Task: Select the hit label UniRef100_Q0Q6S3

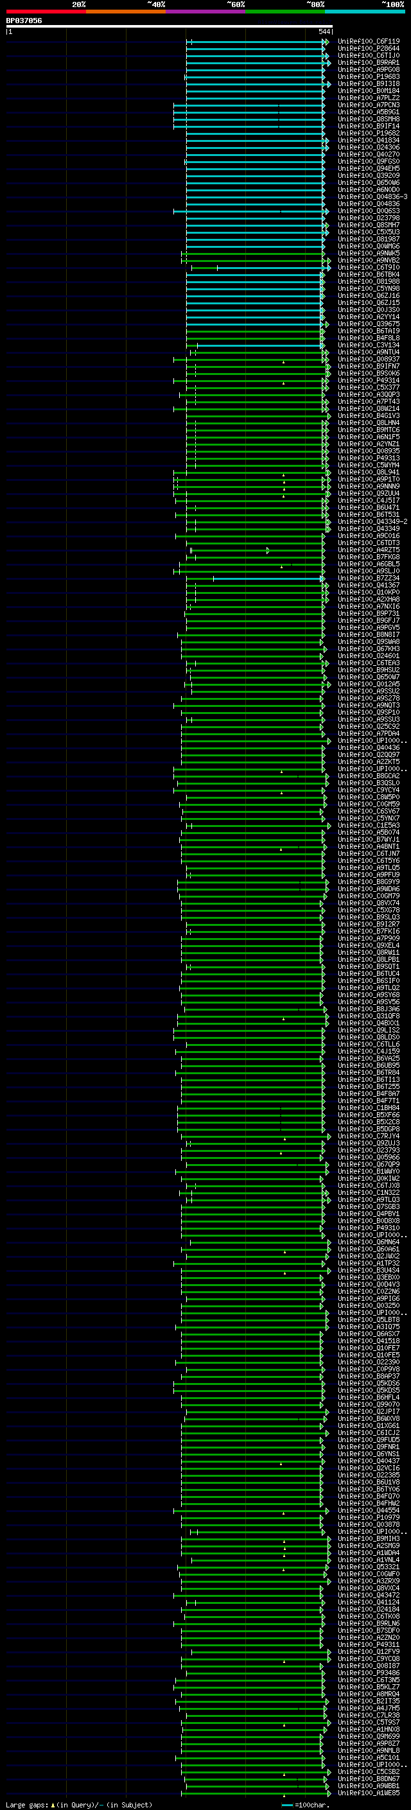Action: (x=368, y=211)
